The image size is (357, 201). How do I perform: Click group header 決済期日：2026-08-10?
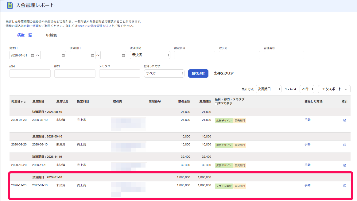coord(47,112)
